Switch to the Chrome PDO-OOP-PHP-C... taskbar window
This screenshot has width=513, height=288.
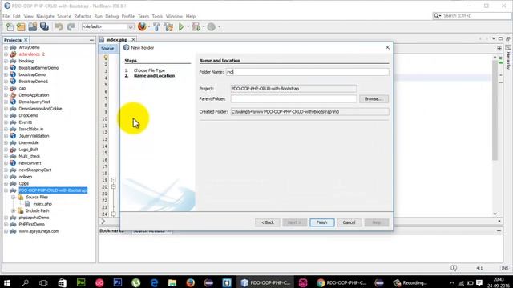pyautogui.click(x=342, y=282)
